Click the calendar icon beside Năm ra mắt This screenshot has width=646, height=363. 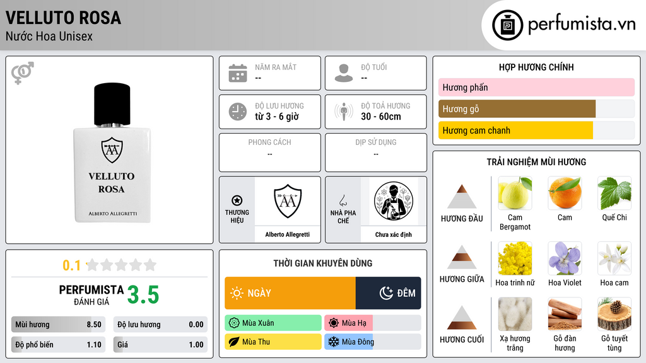[x=238, y=73]
